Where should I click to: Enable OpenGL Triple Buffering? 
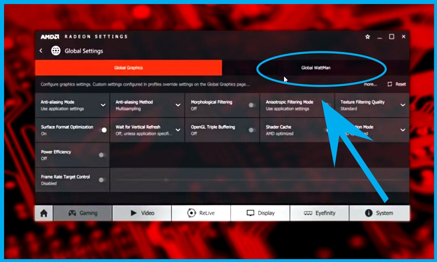(x=252, y=130)
